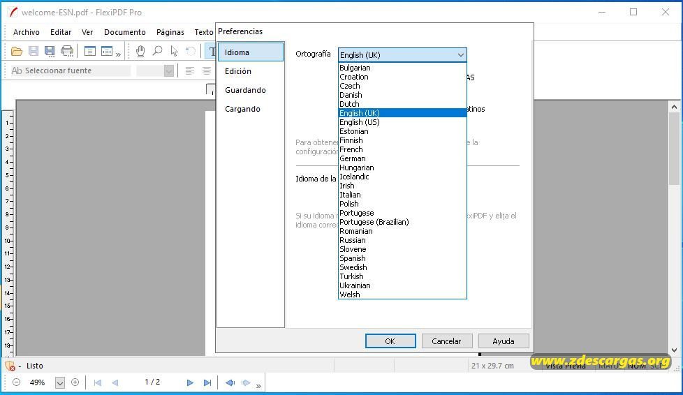Click the 49% zoom value field
The width and height of the screenshot is (683, 395).
point(38,382)
